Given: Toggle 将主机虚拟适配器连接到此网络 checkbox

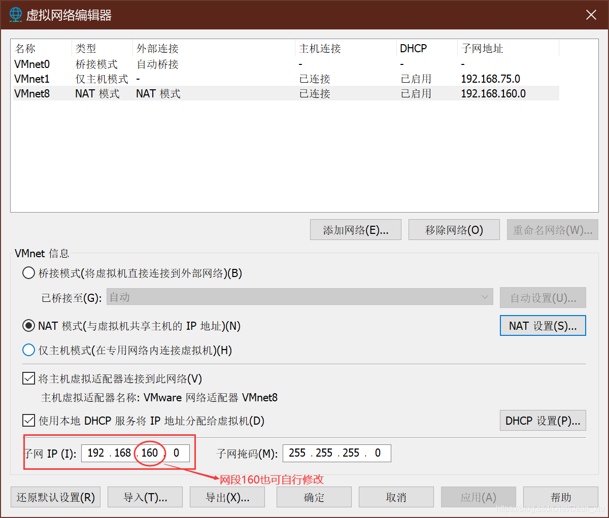Looking at the screenshot, I should coord(29,378).
